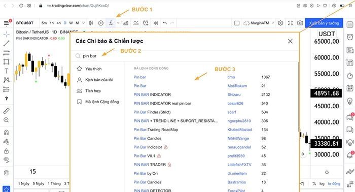Expand arrow next to Indicators icon
355x192 pixels.
click(118, 23)
